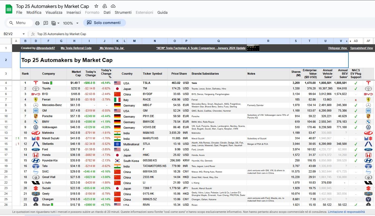Open the Menu search box
The height and width of the screenshot is (216, 375).
(19, 23)
